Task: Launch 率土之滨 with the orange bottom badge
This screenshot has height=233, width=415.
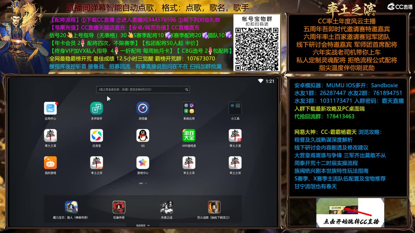Action: 97,163
